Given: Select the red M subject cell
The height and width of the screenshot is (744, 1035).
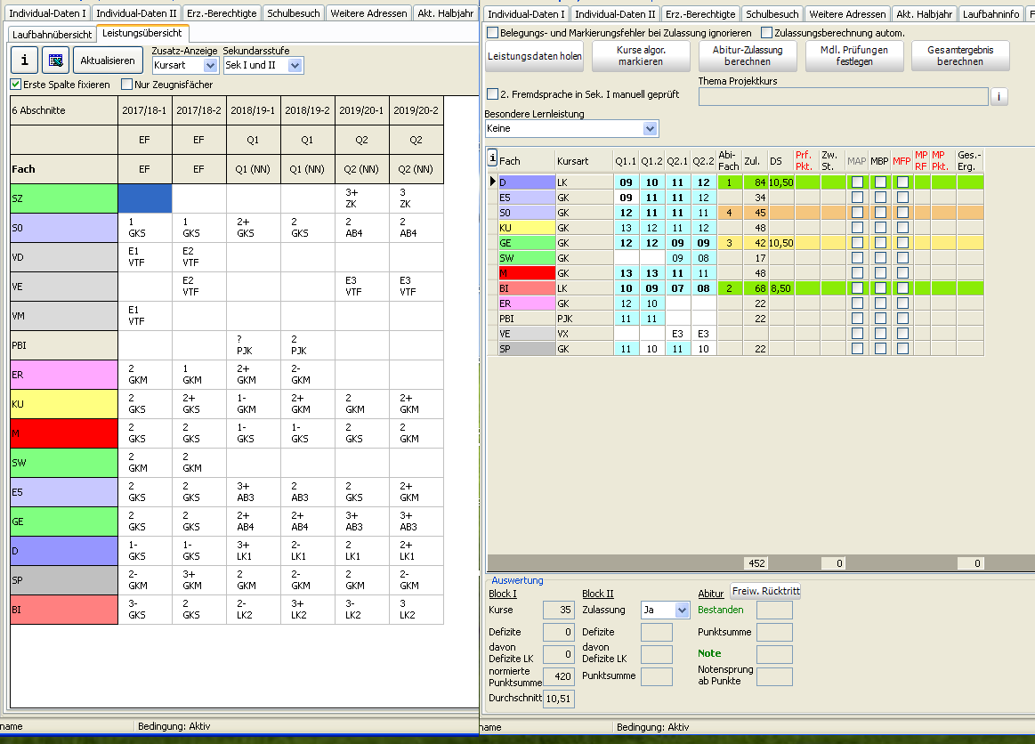Looking at the screenshot, I should (64, 433).
